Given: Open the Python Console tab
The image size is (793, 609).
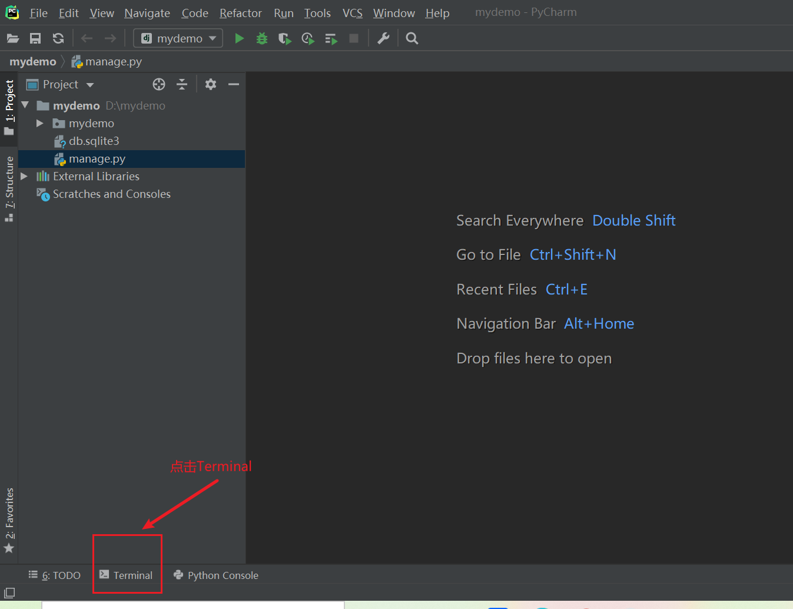Looking at the screenshot, I should 216,575.
